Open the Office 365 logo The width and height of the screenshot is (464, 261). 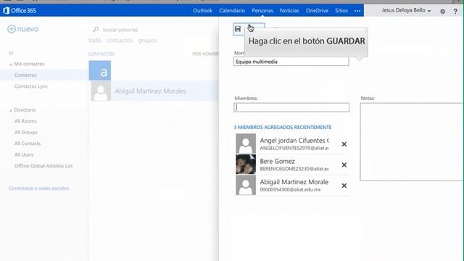(20, 11)
